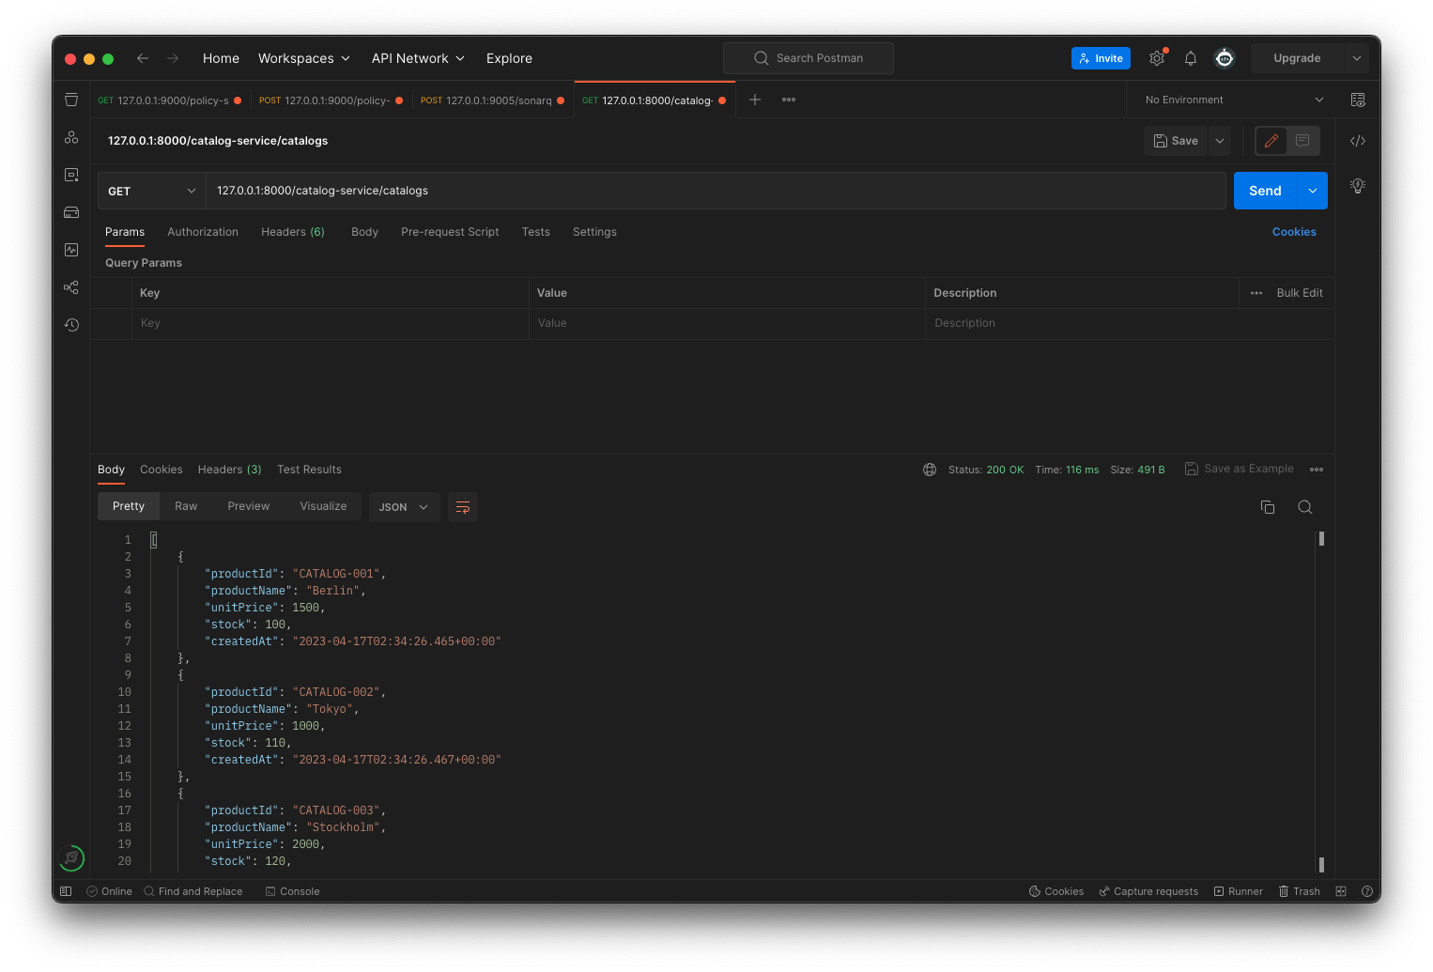The height and width of the screenshot is (972, 1433).
Task: Click the Save button
Action: click(x=1176, y=141)
